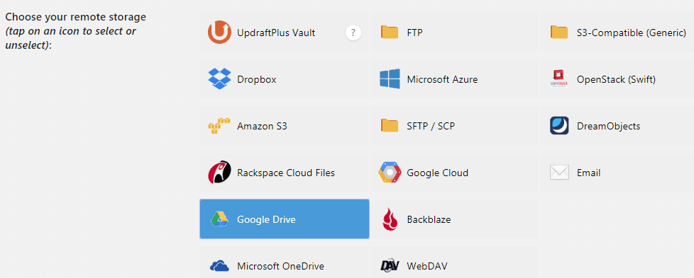694x278 pixels.
Task: Select the Amazon S3 cubes icon
Action: (219, 126)
